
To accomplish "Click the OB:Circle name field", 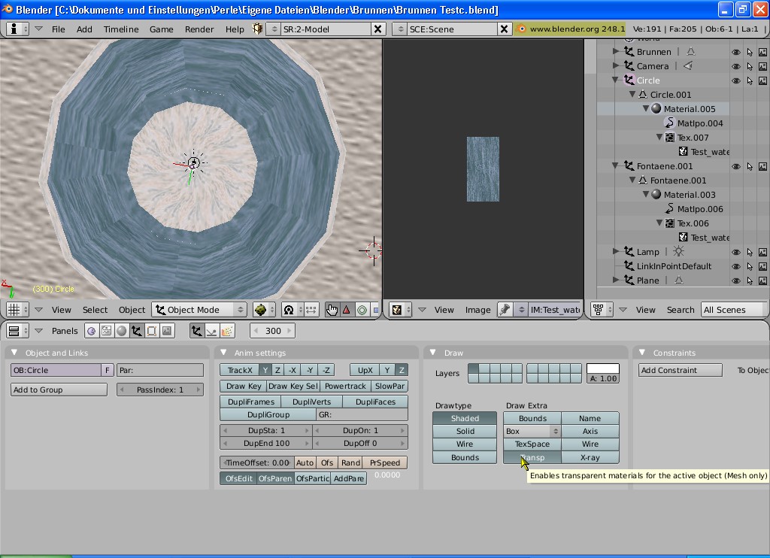I will pos(56,370).
